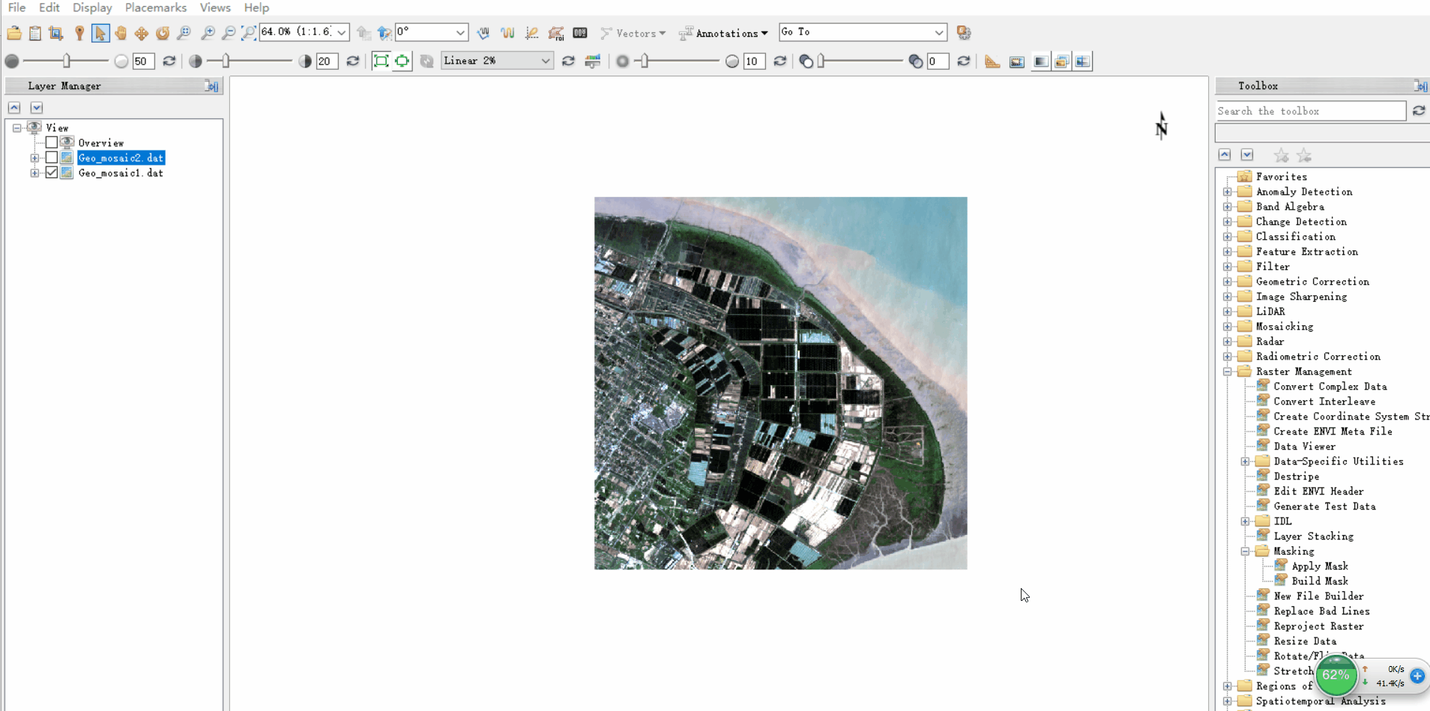This screenshot has height=711, width=1430.
Task: Open the zoom percentage dropdown
Action: (342, 32)
